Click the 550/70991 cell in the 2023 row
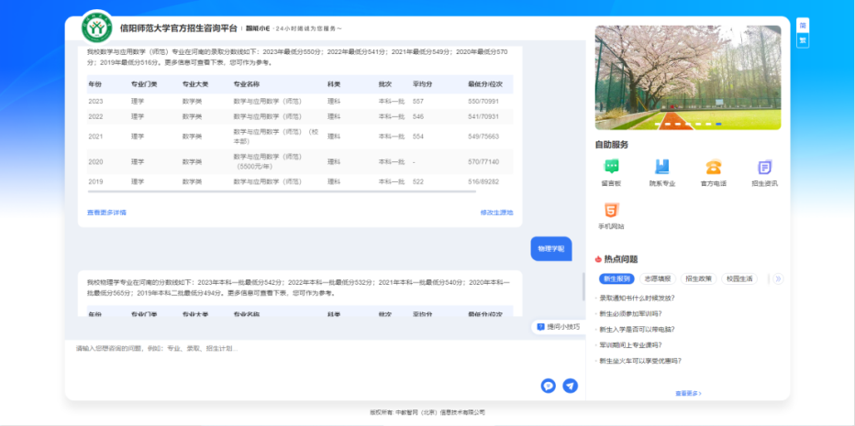The width and height of the screenshot is (855, 426). (483, 102)
